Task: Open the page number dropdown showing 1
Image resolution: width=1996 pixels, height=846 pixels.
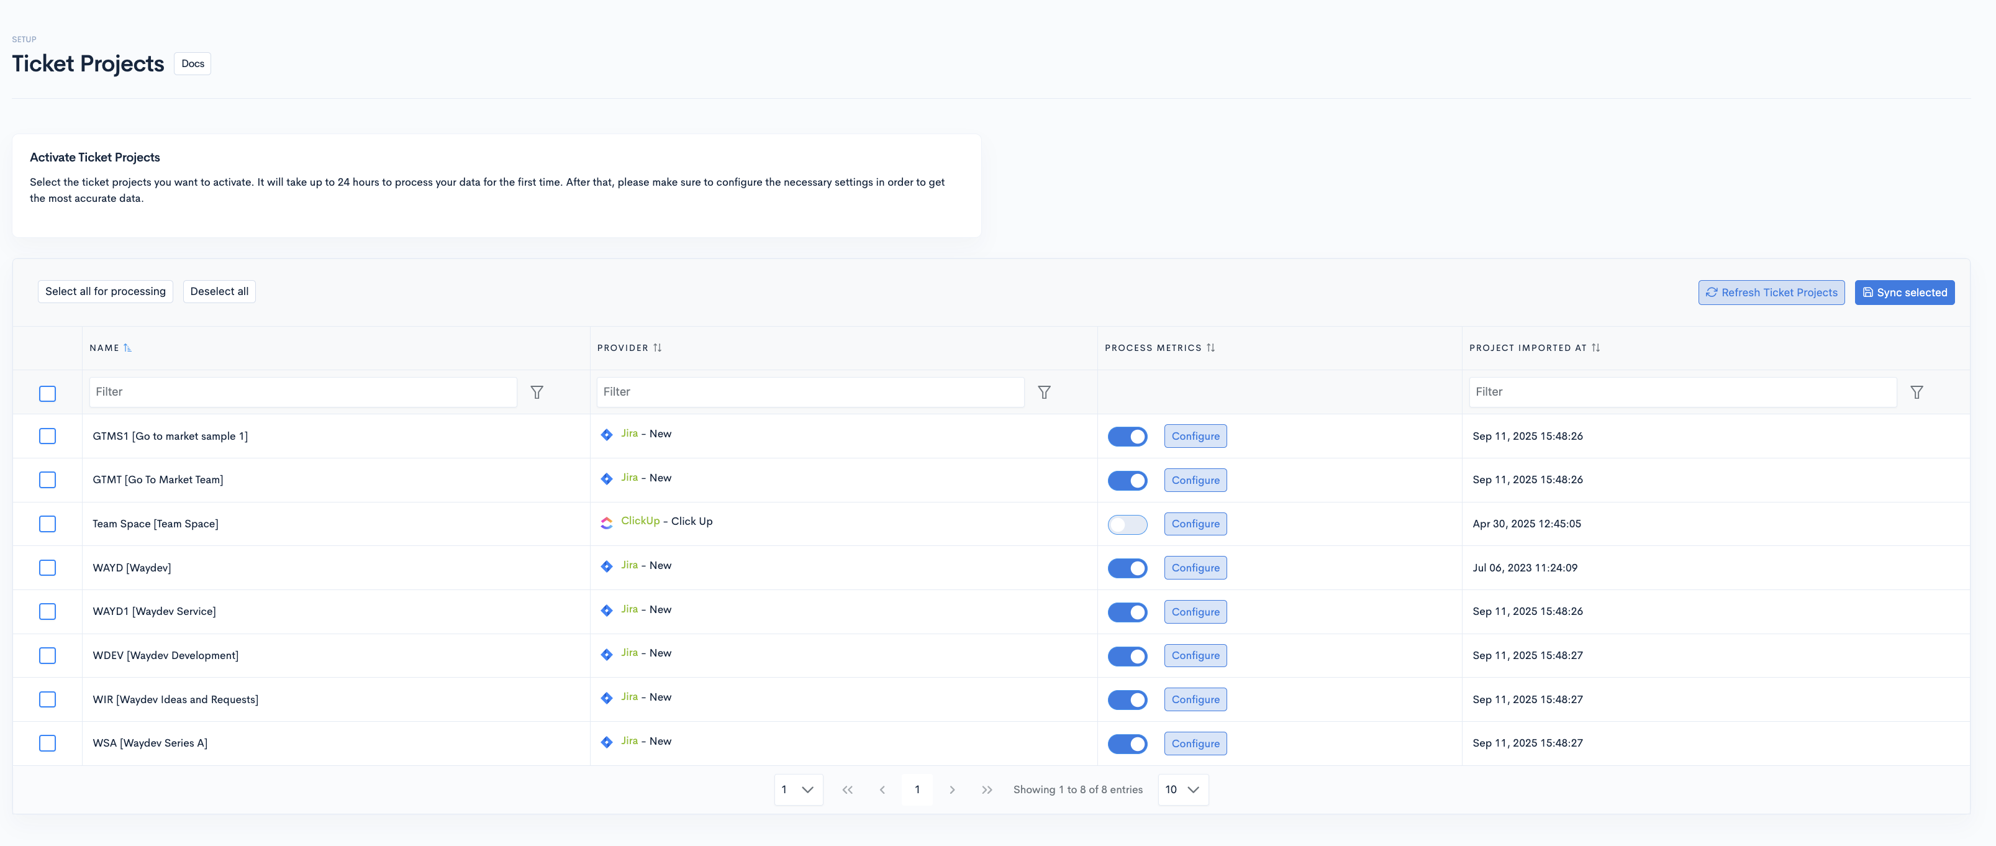Action: tap(797, 789)
